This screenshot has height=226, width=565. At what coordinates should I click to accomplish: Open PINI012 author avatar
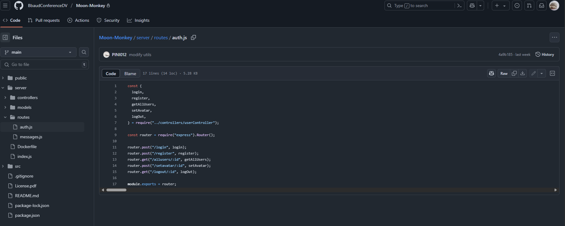click(x=106, y=55)
